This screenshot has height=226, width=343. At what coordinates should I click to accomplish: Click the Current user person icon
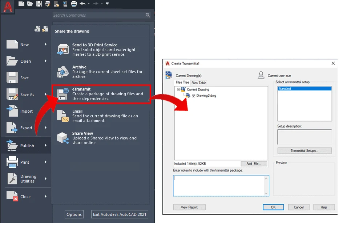pyautogui.click(x=261, y=75)
